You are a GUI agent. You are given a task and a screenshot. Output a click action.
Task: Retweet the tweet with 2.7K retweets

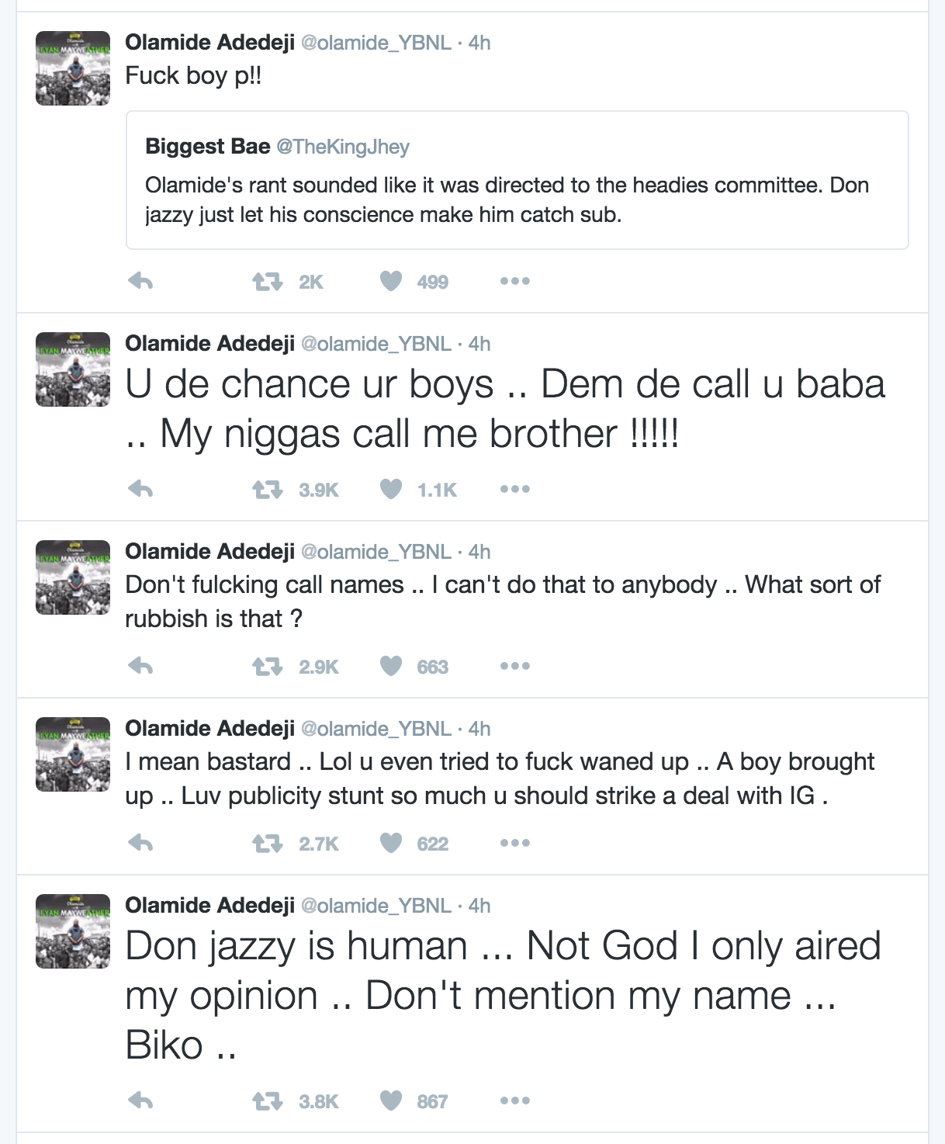(x=268, y=844)
